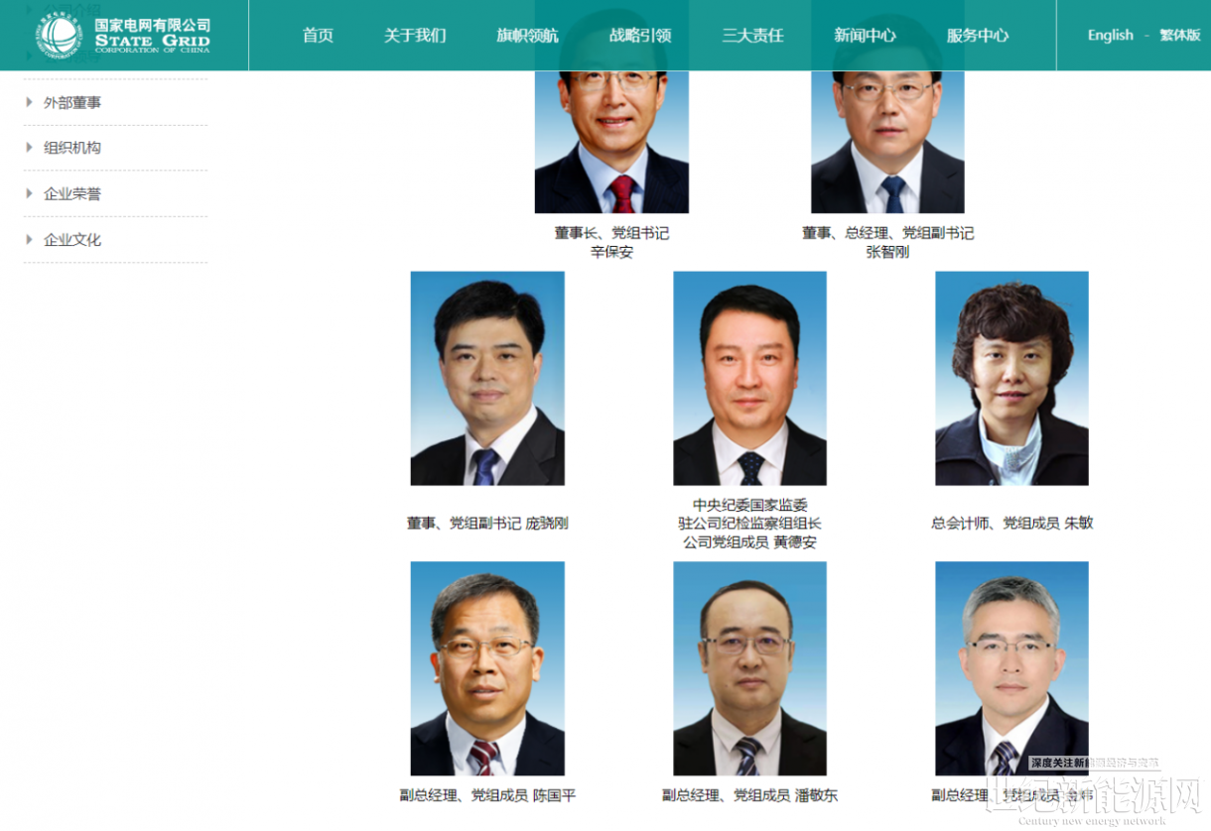Open the 服务中心 menu
Image resolution: width=1211 pixels, height=831 pixels.
click(977, 36)
